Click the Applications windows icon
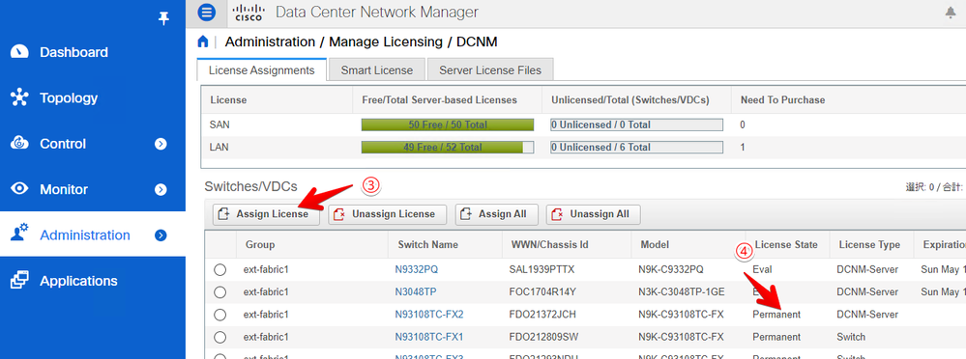This screenshot has height=359, width=966. 19,280
